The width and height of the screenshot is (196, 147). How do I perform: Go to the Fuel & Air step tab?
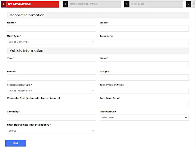156,4
